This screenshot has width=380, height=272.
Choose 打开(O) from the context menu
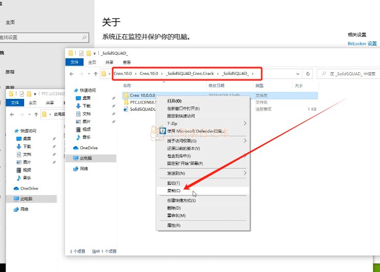203,101
